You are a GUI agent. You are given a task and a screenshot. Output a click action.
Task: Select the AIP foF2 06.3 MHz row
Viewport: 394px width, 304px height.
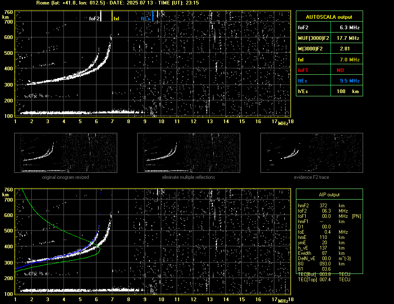click(323, 211)
